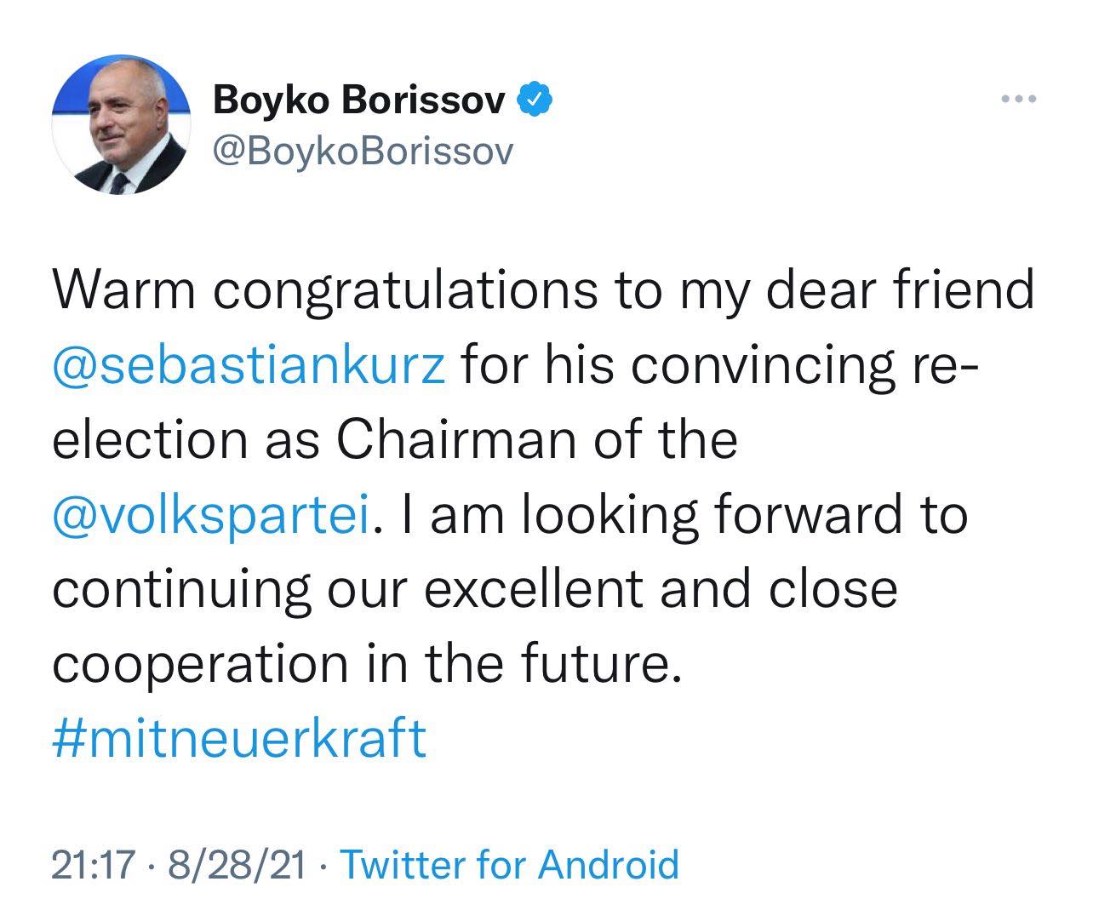Viewport: 1093px width, 916px height.
Task: Open the #mitneuerkraft hashtag
Action: pos(238,737)
